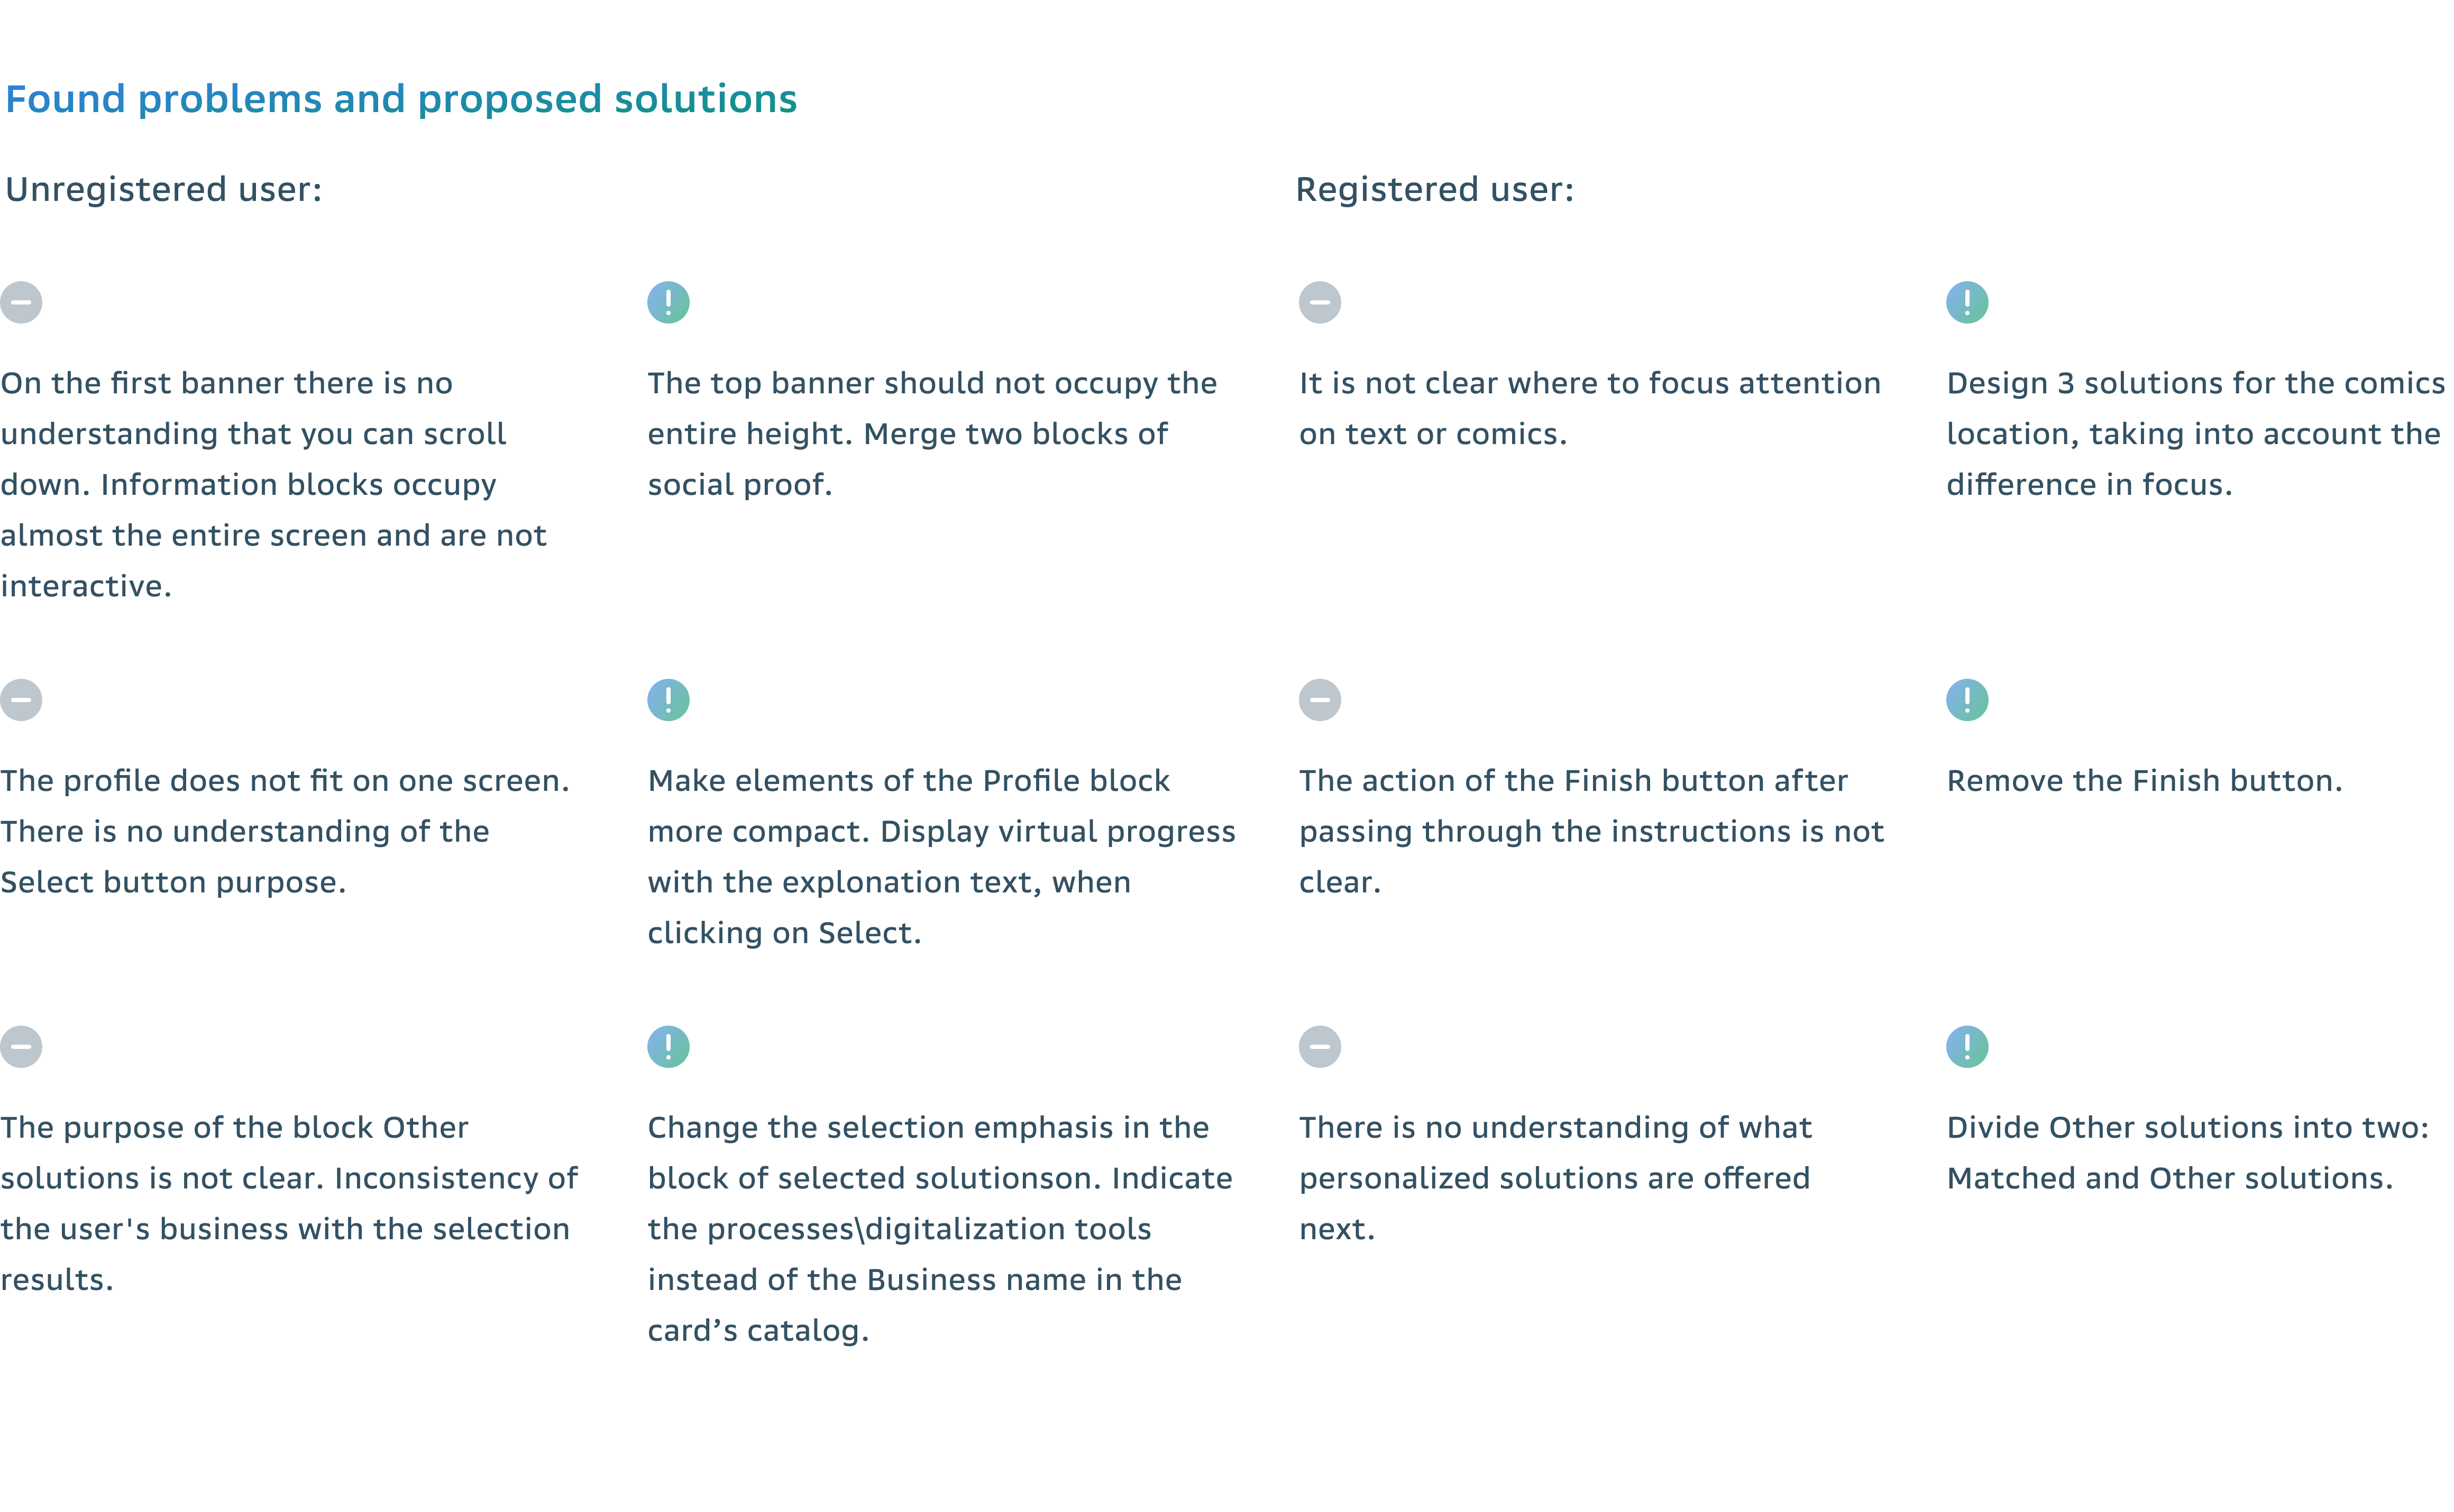This screenshot has height=1512, width=2454.
Task: Click exclamation icon above top banner solution
Action: click(x=669, y=302)
